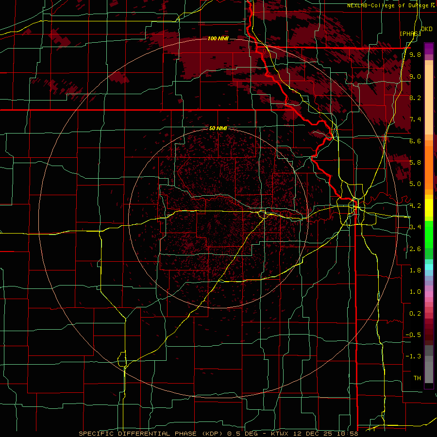Click the 5.8 value on the color scale

pyautogui.click(x=415, y=163)
